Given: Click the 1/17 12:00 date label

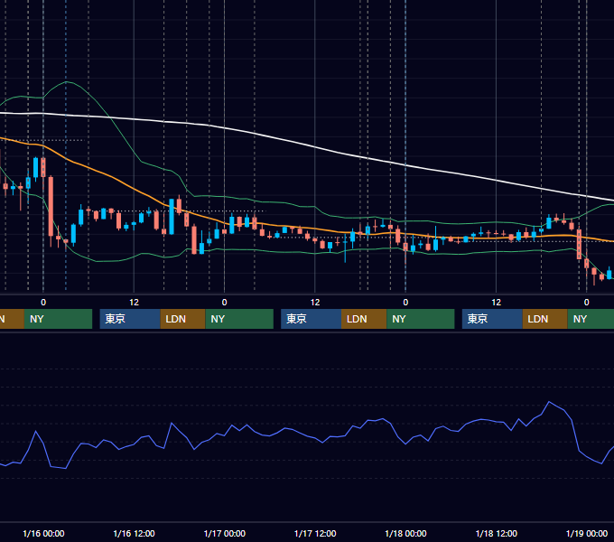Looking at the screenshot, I should point(315,533).
